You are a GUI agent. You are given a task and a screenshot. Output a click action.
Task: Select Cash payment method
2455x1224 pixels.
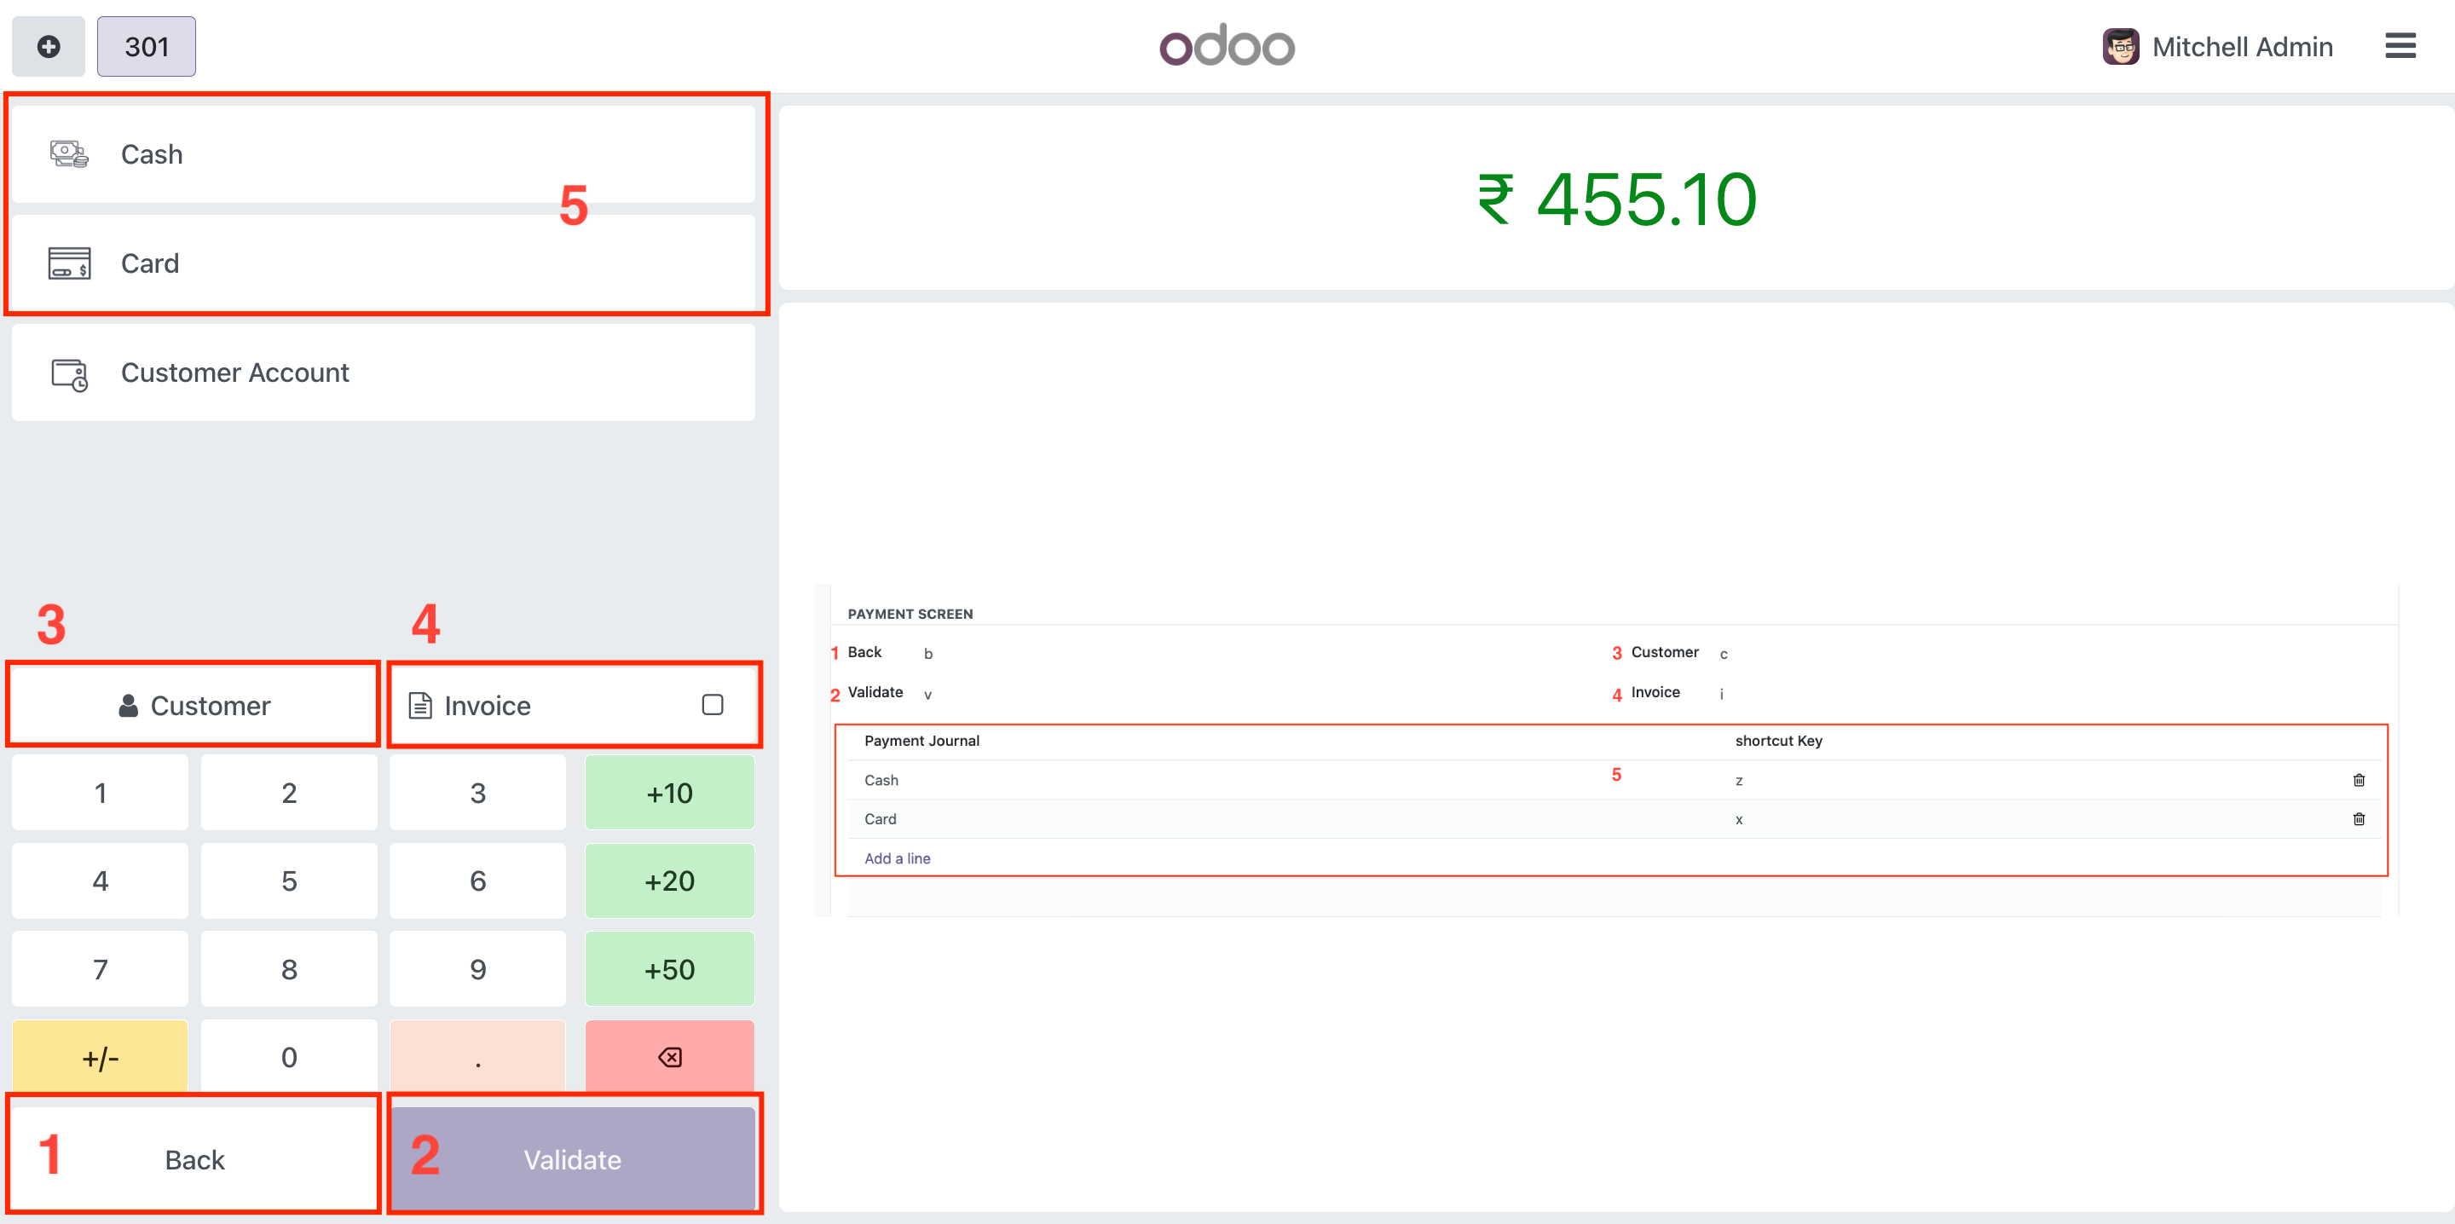point(381,154)
